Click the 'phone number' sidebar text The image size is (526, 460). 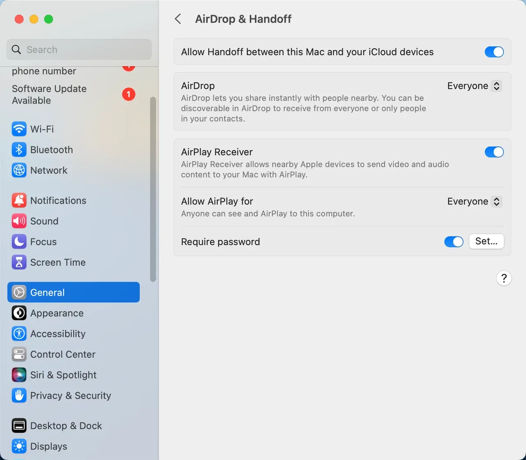pos(44,71)
